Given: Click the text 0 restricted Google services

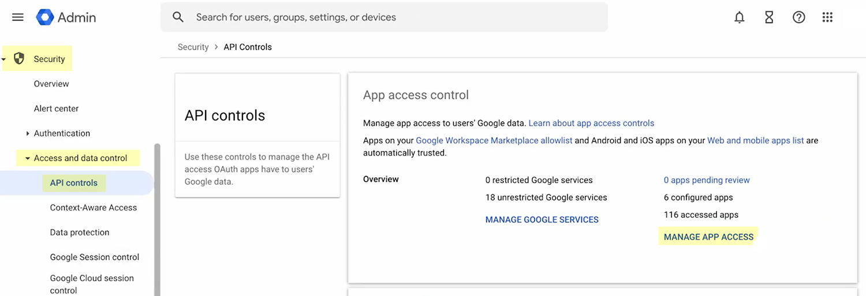Looking at the screenshot, I should tap(539, 180).
